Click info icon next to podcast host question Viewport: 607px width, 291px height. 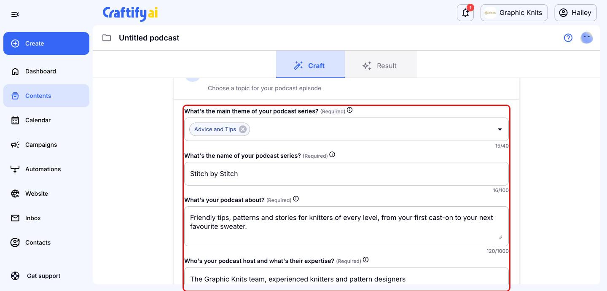click(x=365, y=260)
